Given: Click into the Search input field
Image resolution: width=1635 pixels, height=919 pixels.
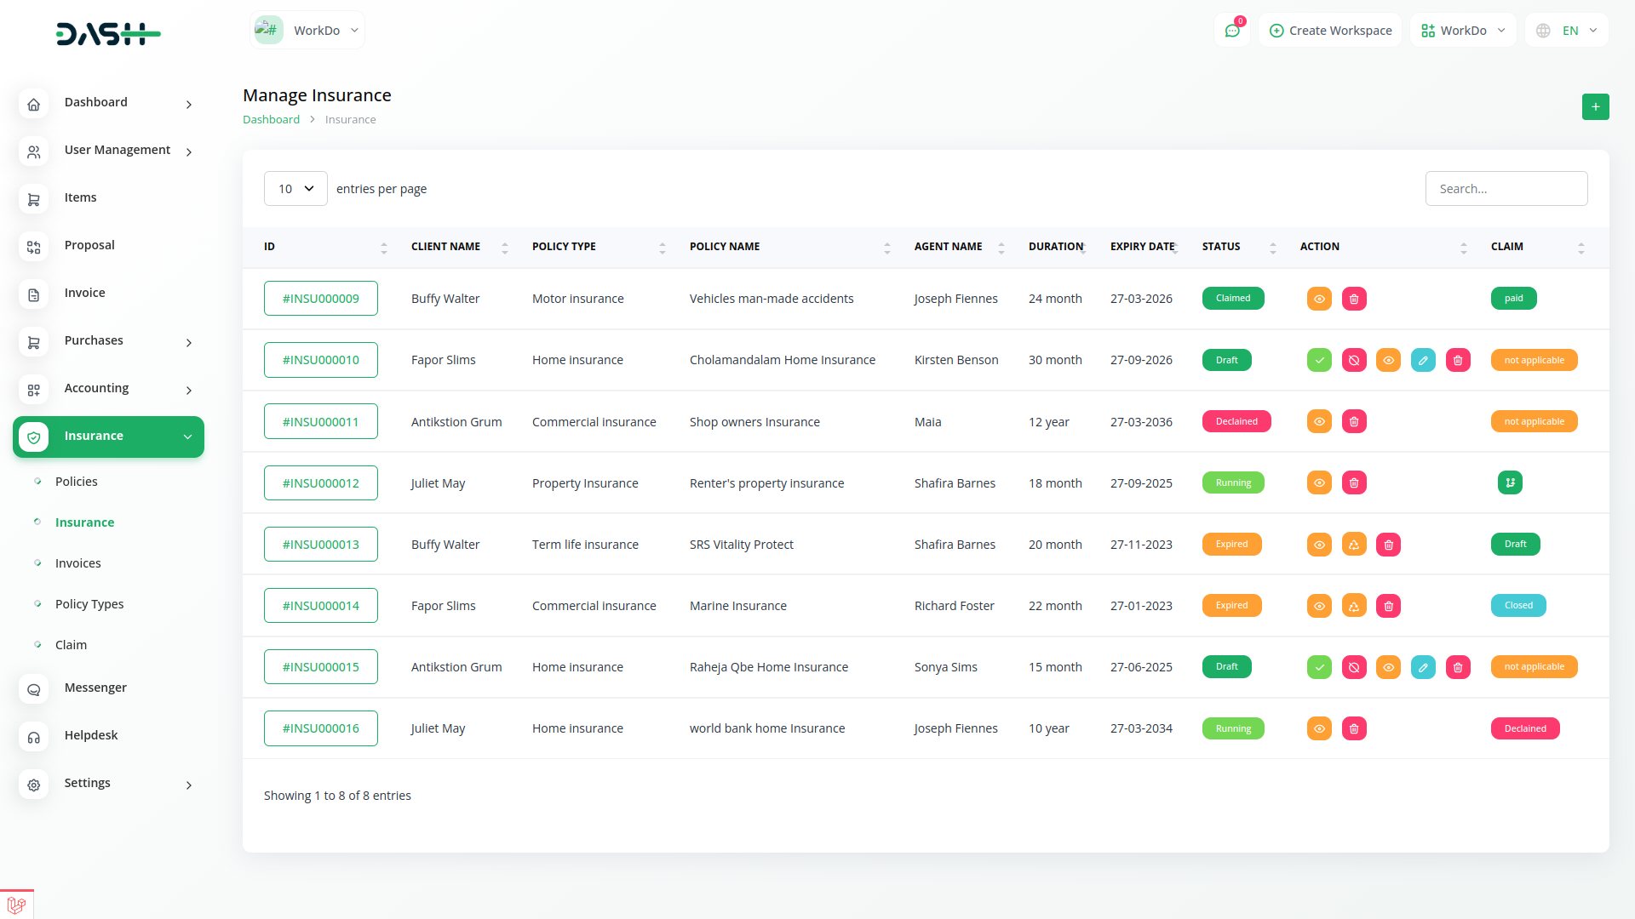Looking at the screenshot, I should 1506,189.
